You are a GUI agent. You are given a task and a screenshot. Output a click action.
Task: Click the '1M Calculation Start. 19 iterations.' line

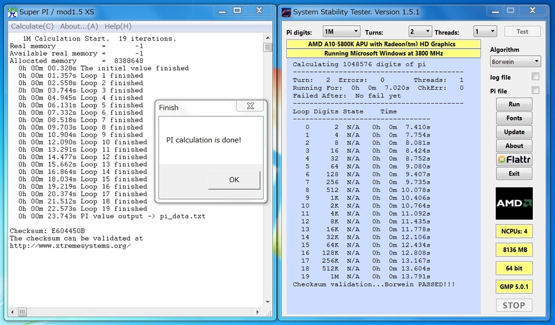tap(100, 38)
